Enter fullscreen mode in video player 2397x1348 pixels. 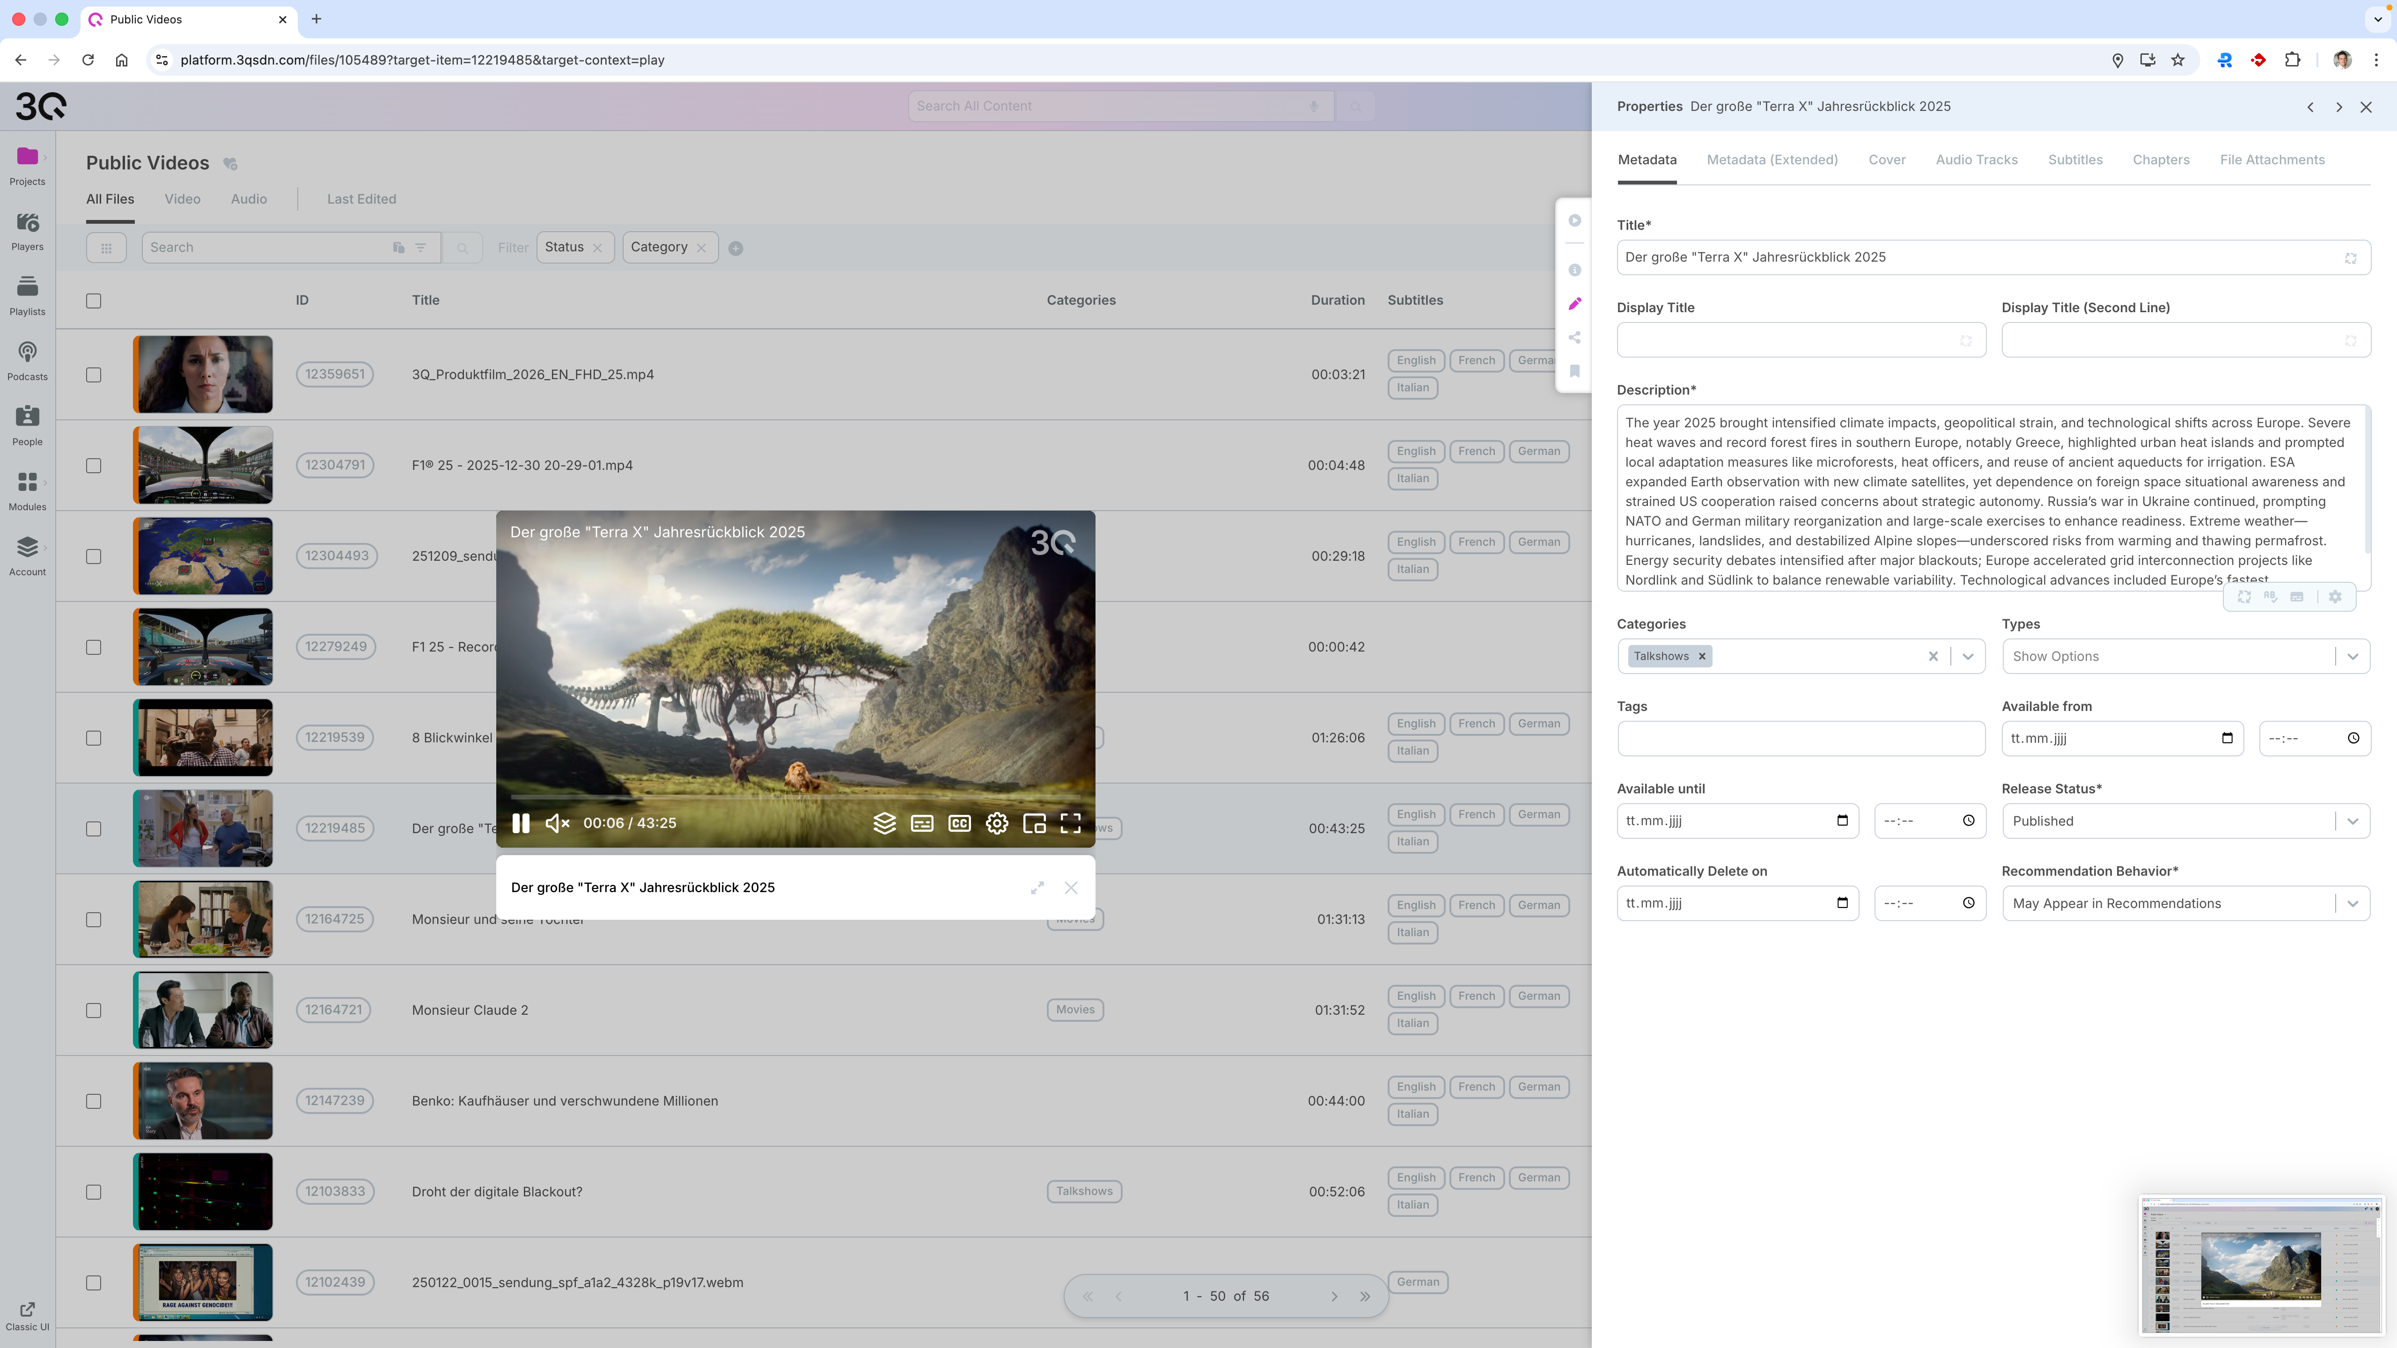[1070, 823]
